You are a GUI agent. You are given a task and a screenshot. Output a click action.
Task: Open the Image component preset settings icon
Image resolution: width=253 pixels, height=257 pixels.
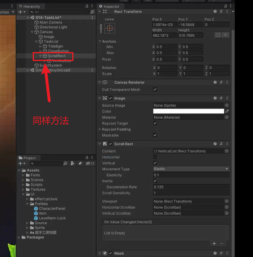(221, 98)
